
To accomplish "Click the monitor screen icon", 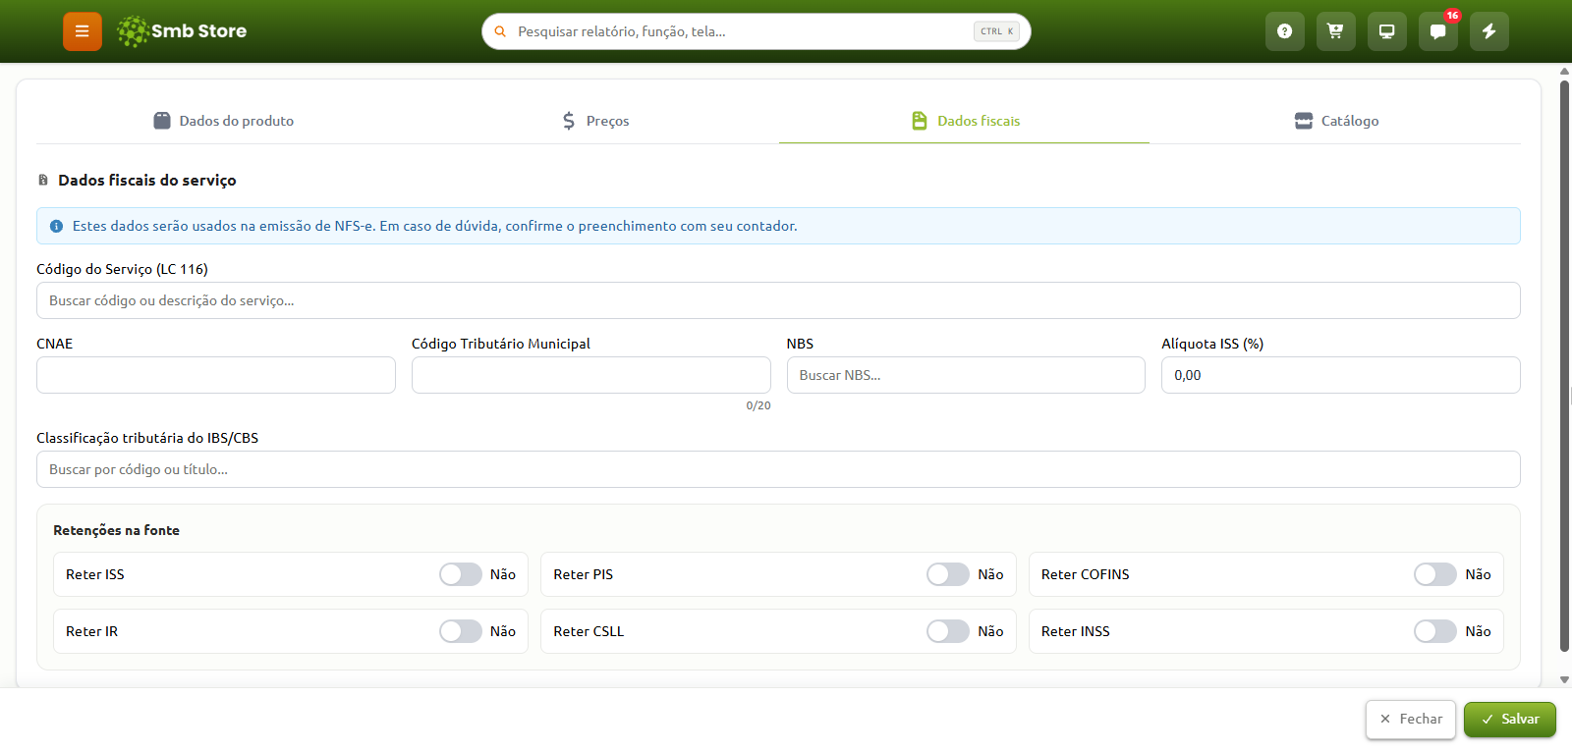I will pyautogui.click(x=1386, y=31).
